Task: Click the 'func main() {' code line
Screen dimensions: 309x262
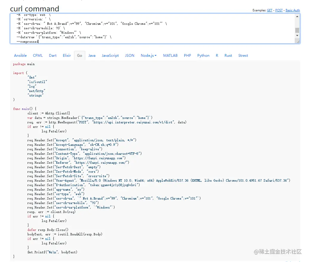Action: click(25, 109)
